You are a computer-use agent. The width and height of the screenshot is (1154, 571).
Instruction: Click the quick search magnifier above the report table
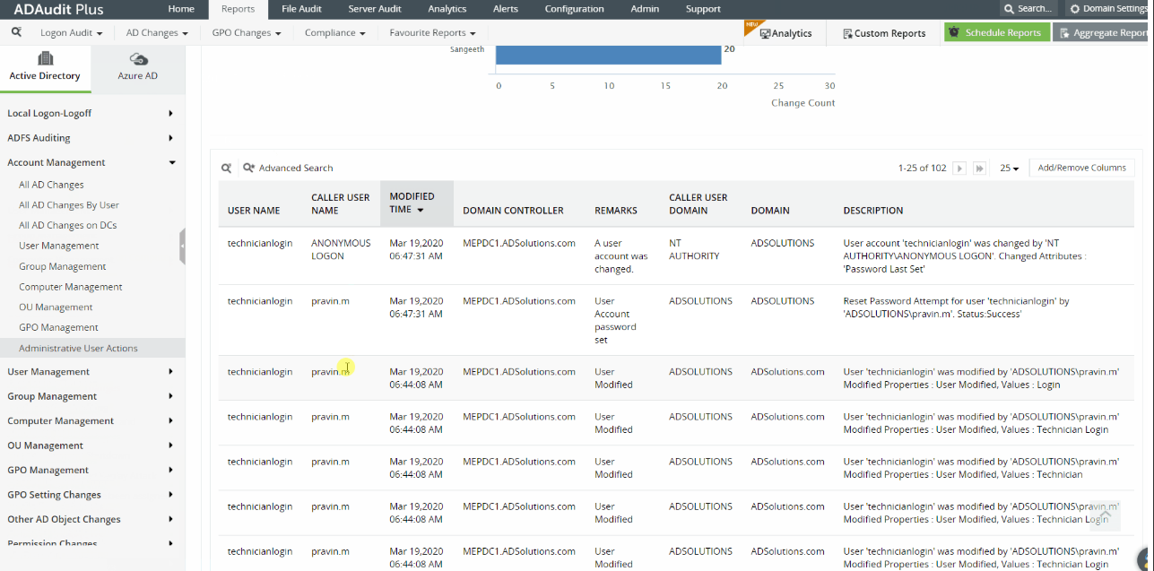click(x=226, y=168)
